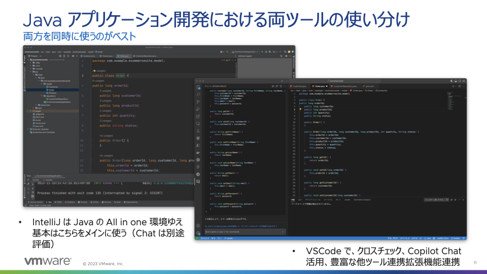Click Run Java button in VSCode editor title
This screenshot has width=487, height=274.
[x=453, y=86]
